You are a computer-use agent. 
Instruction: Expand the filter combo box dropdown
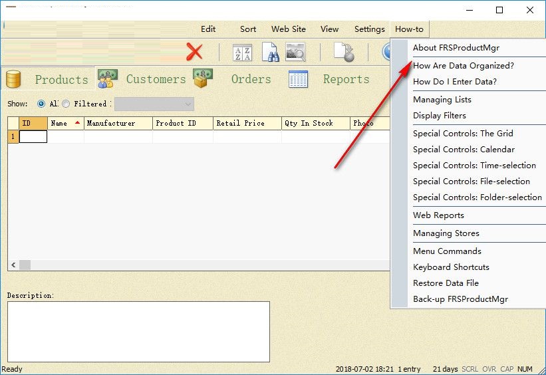(188, 104)
